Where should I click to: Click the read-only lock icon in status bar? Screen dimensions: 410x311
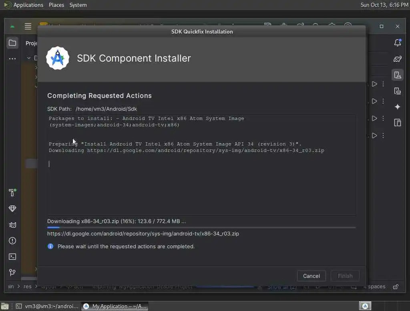(x=396, y=287)
